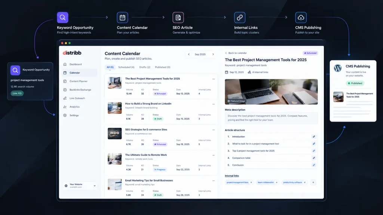Click Draft status badge on Sep 15 article
Screen dimensions: 383x215
click(x=158, y=119)
